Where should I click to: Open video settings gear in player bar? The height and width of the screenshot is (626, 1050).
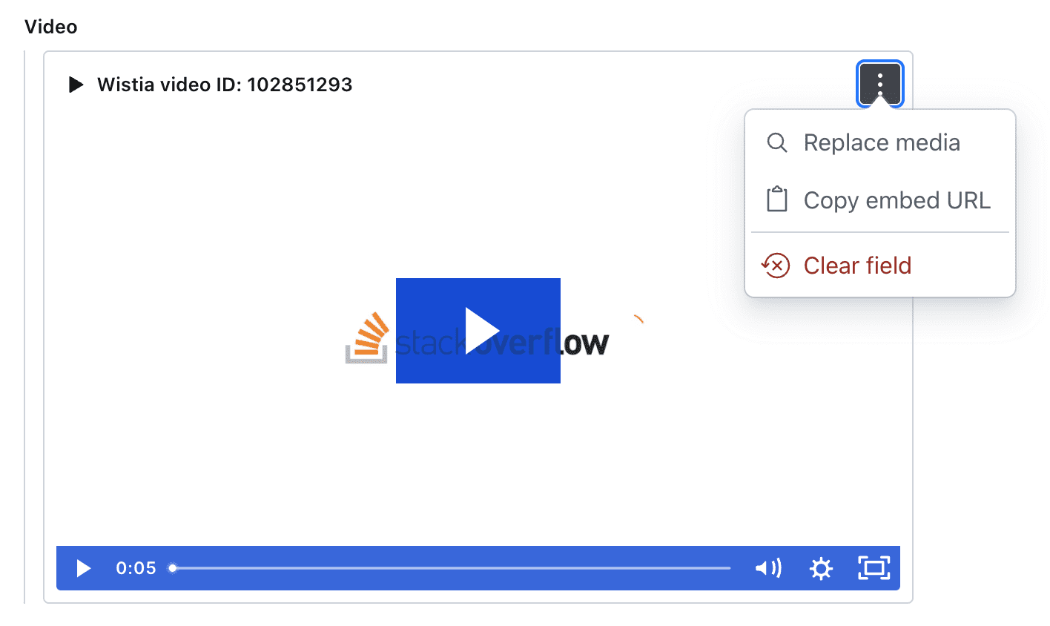821,568
